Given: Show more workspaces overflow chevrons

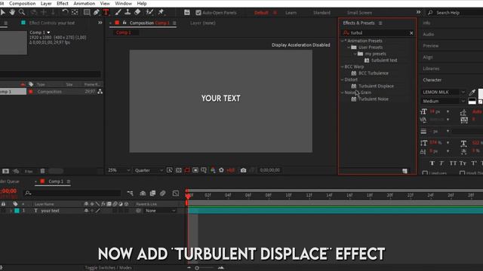Looking at the screenshot, I should coord(418,12).
